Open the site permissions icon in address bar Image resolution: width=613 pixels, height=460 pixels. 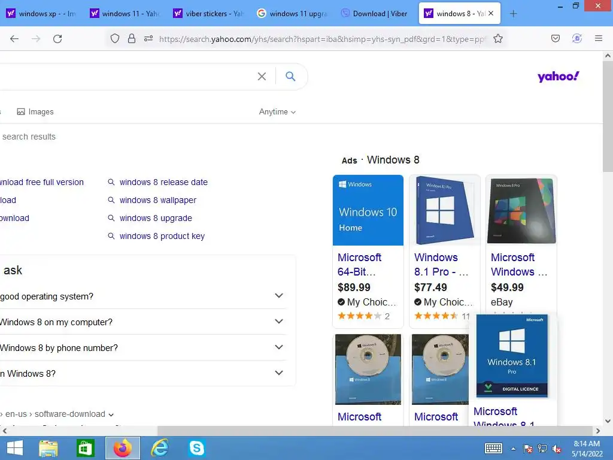click(x=148, y=38)
